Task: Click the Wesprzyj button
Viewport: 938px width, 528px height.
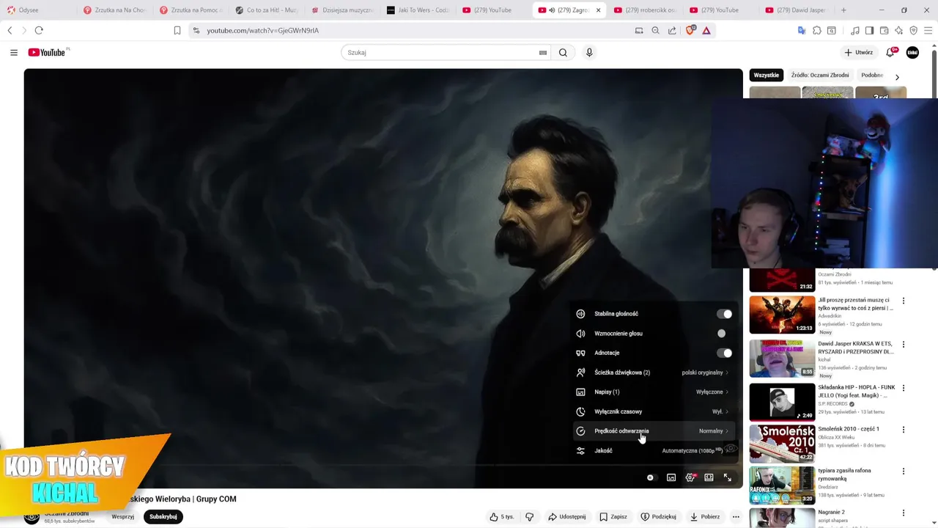Action: [x=122, y=516]
